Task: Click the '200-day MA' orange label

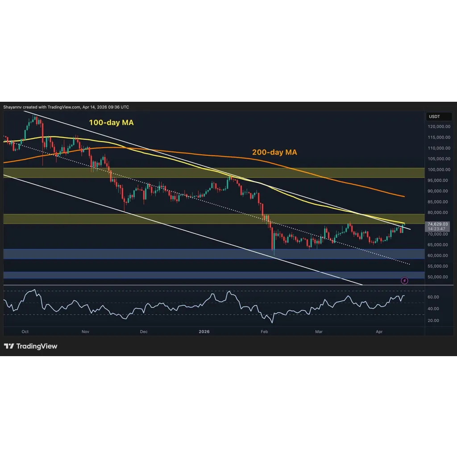Action: (x=274, y=152)
